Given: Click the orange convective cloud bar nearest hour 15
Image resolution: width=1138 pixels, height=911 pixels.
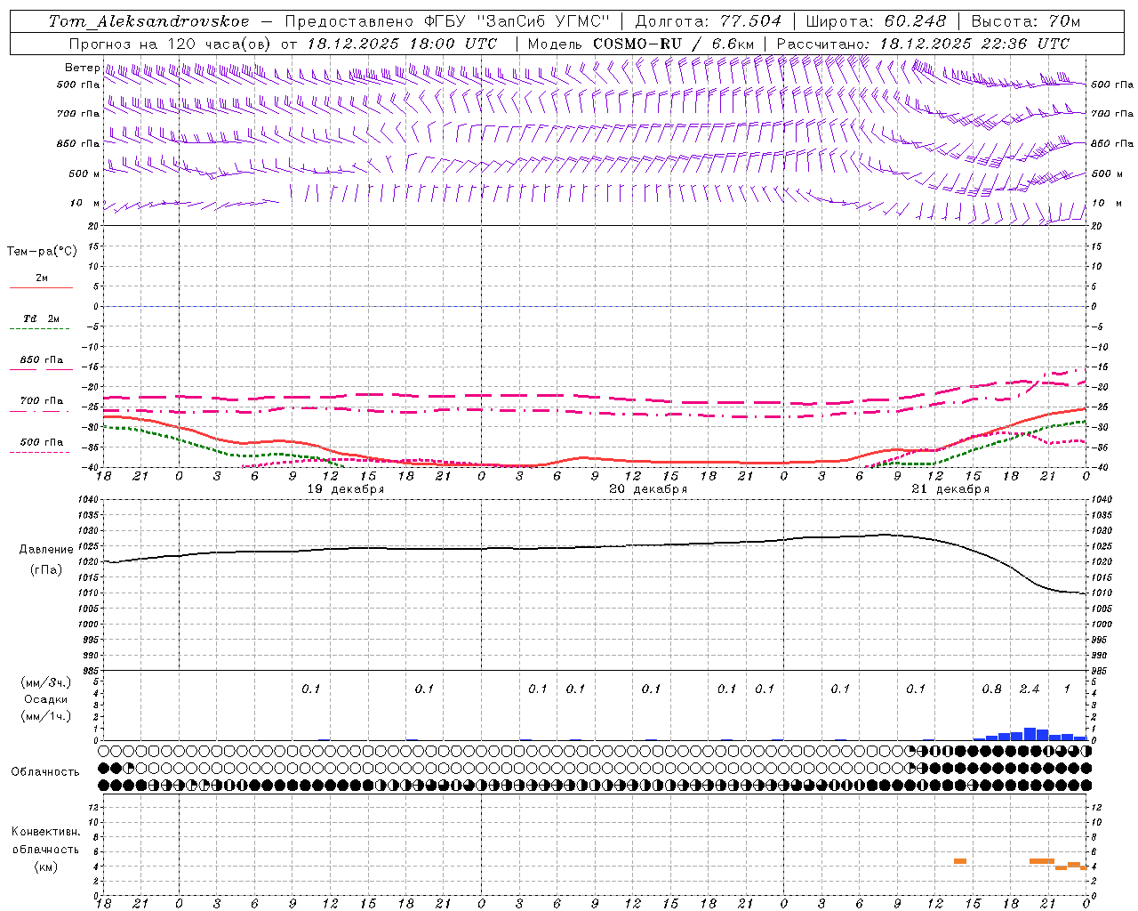Looking at the screenshot, I should click(x=960, y=861).
